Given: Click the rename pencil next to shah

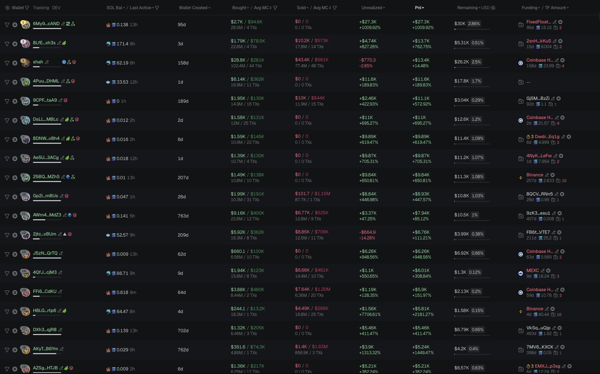Looking at the screenshot, I should 47,62.
